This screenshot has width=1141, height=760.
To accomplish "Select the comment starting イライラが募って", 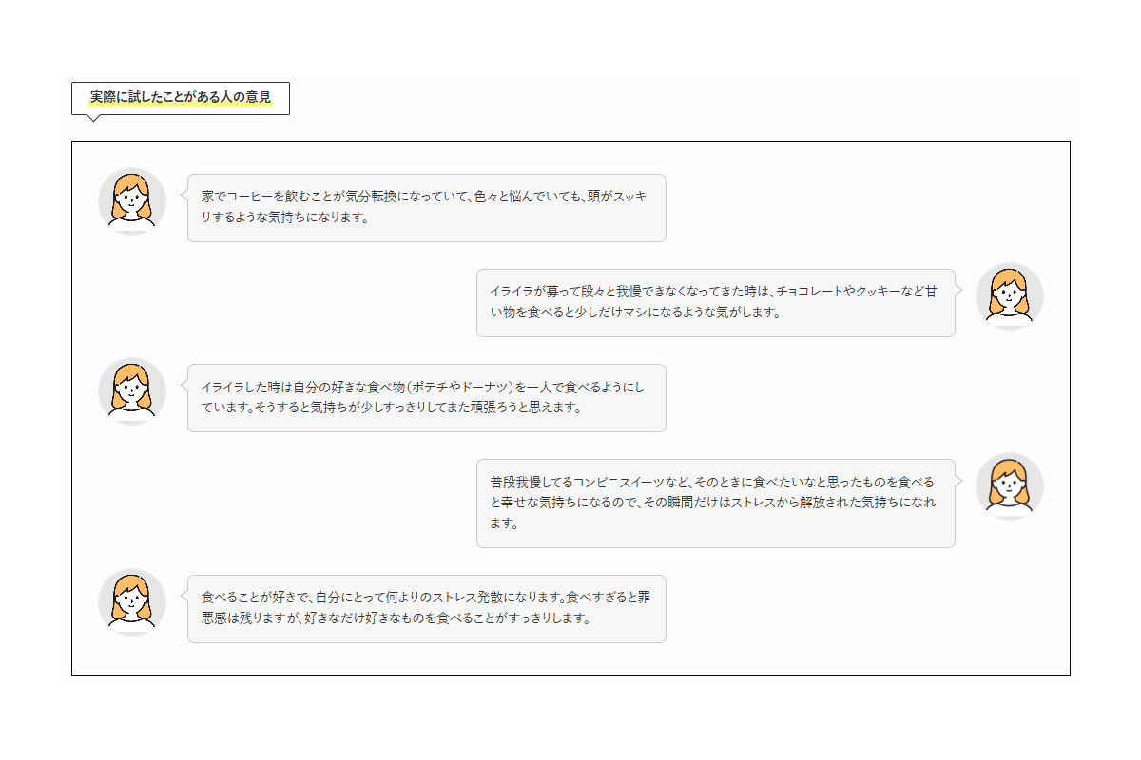I will (715, 303).
